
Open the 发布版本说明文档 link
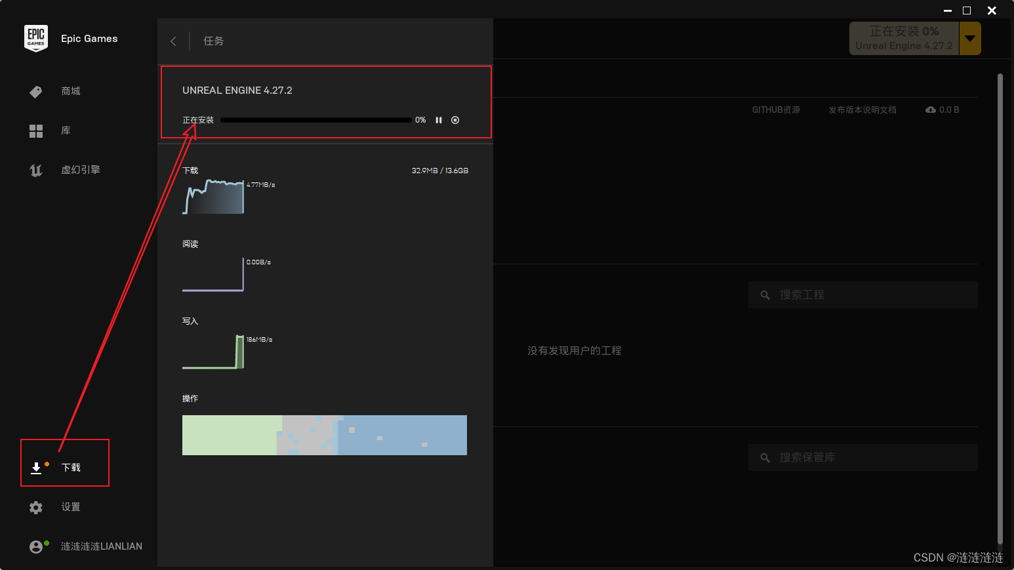pyautogui.click(x=862, y=110)
